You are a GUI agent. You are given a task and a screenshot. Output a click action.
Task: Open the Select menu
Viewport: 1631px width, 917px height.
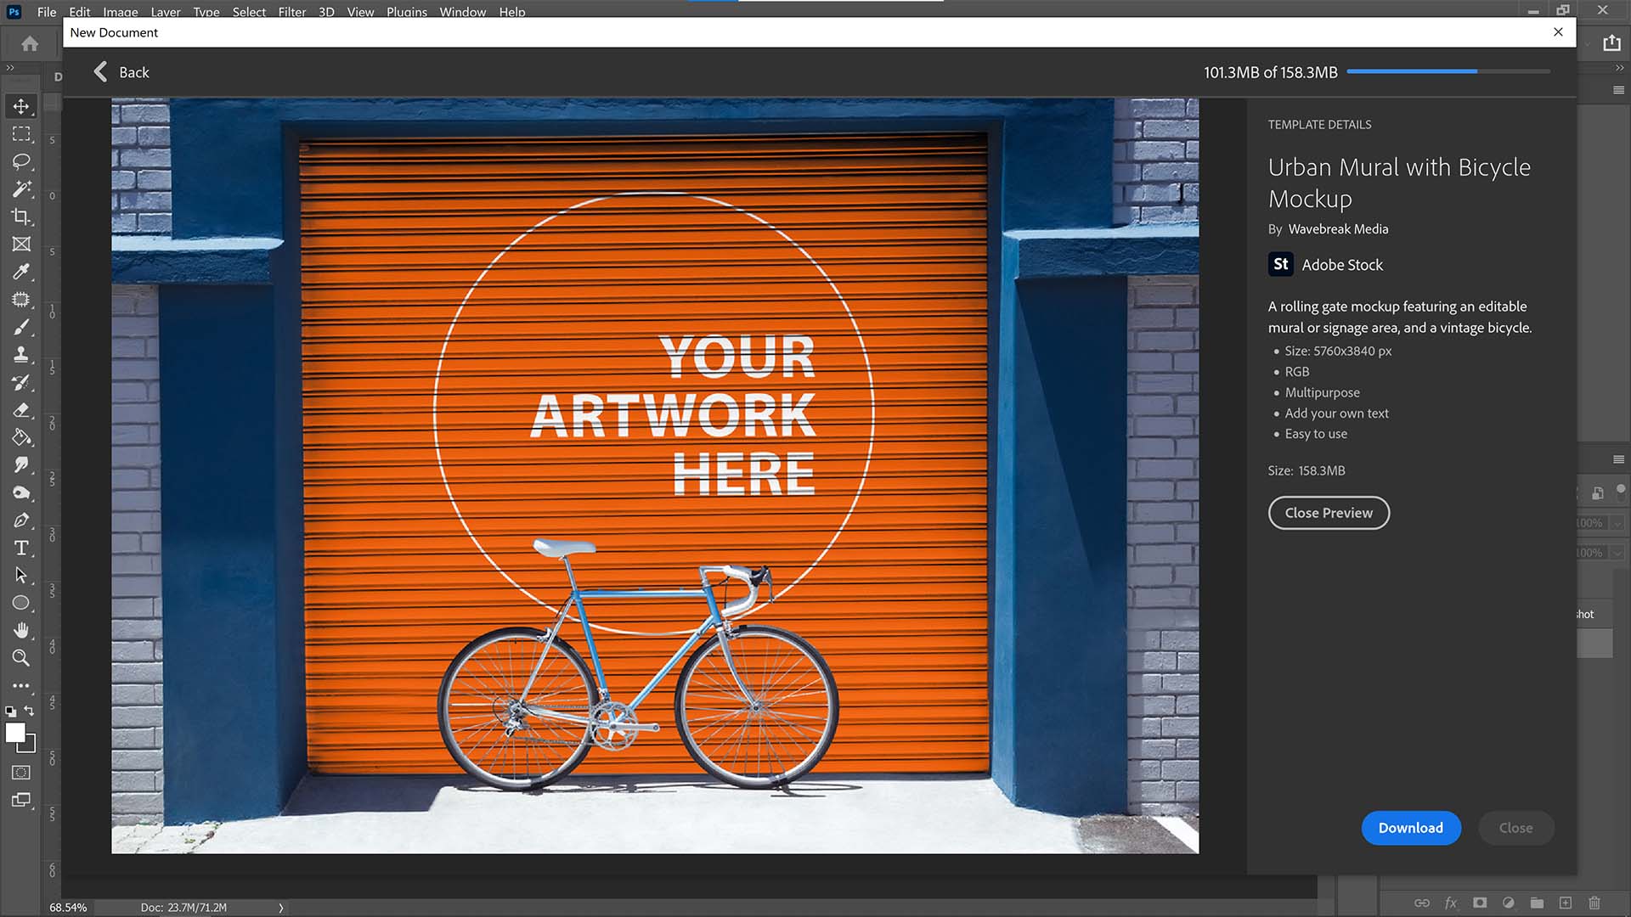point(246,11)
